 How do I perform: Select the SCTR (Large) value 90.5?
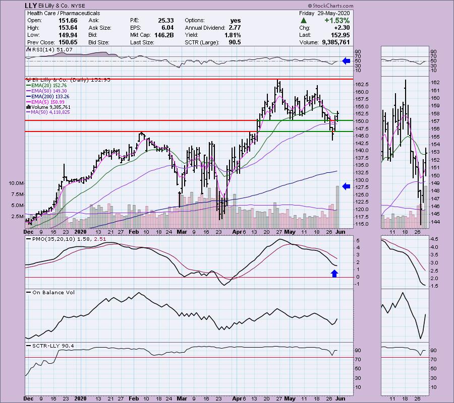(235, 42)
